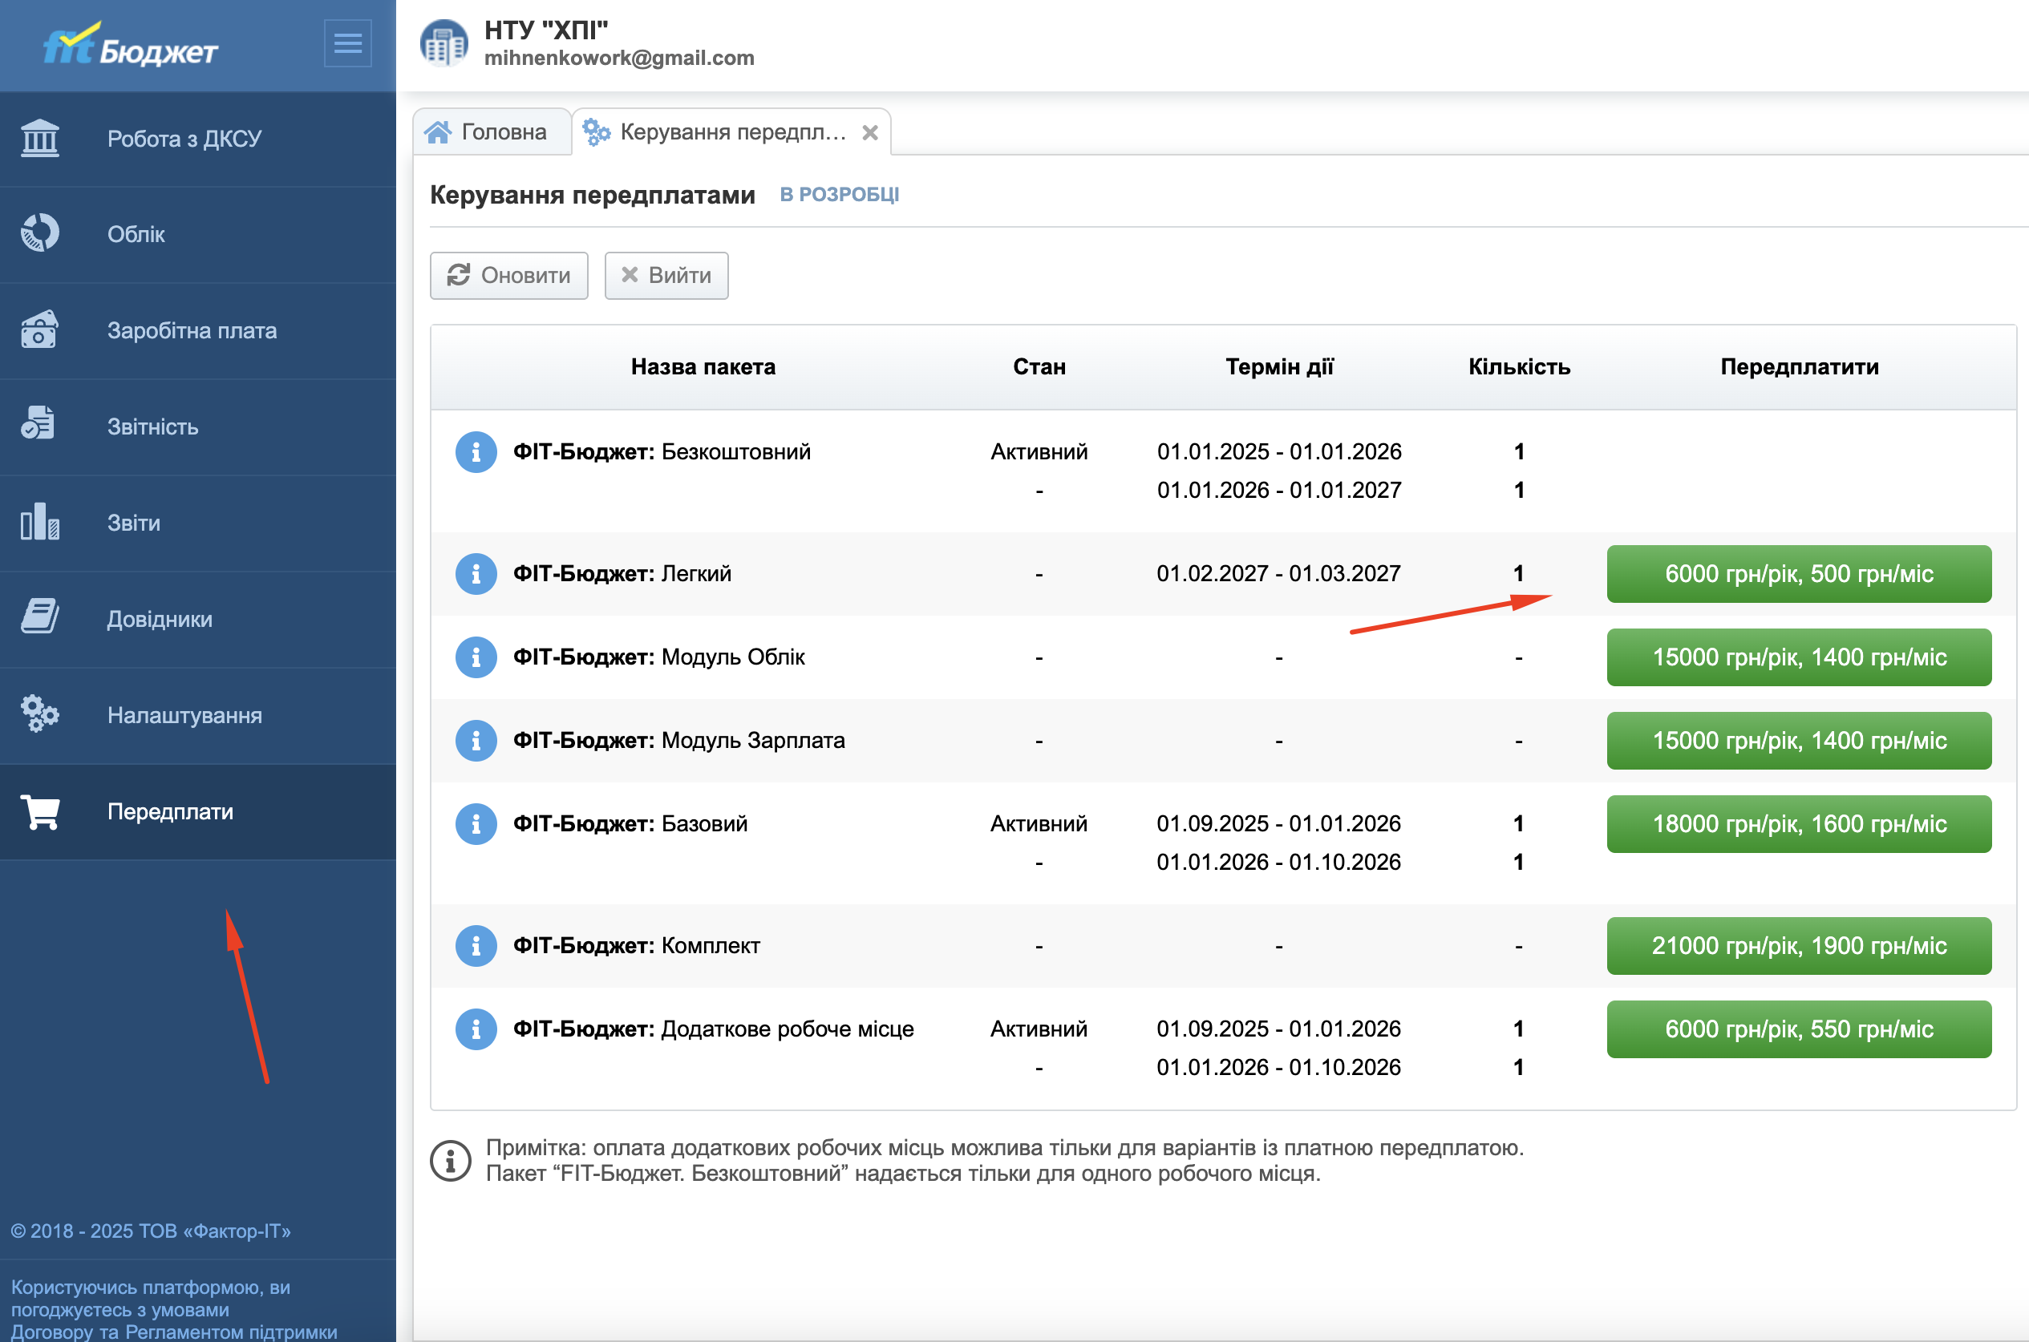This screenshot has height=1342, width=2029.
Task: Open the Звіти bar chart icon
Action: [x=39, y=522]
